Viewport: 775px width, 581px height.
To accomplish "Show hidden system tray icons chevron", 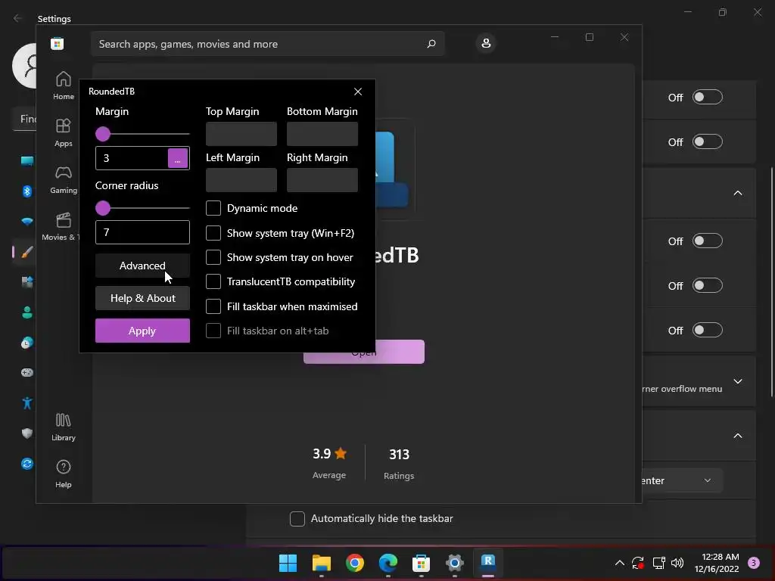I will (x=619, y=563).
